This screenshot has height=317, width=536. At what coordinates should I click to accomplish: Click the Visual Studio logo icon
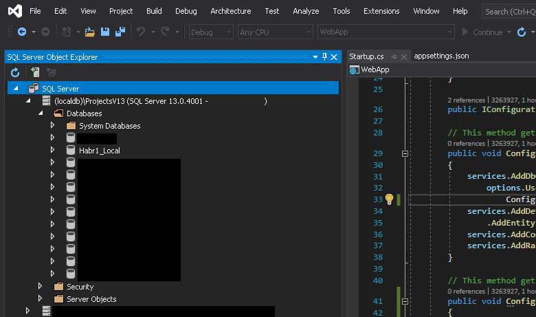tap(15, 11)
